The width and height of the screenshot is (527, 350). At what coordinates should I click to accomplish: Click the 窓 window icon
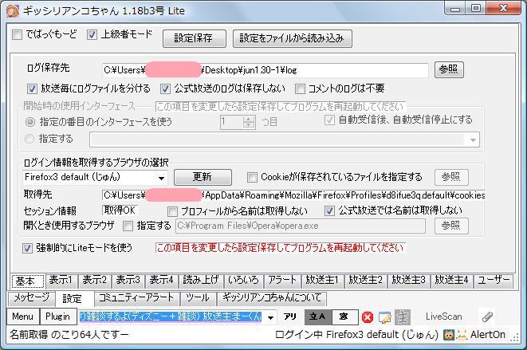tap(344, 317)
